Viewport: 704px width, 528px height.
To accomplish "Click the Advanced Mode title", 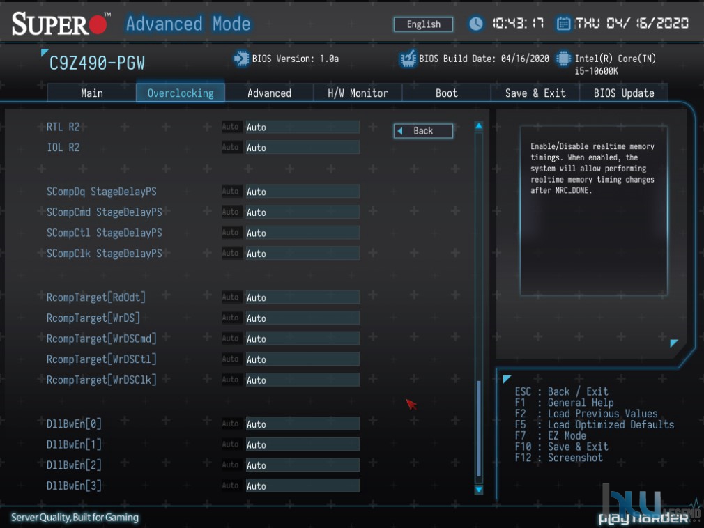I will point(188,24).
